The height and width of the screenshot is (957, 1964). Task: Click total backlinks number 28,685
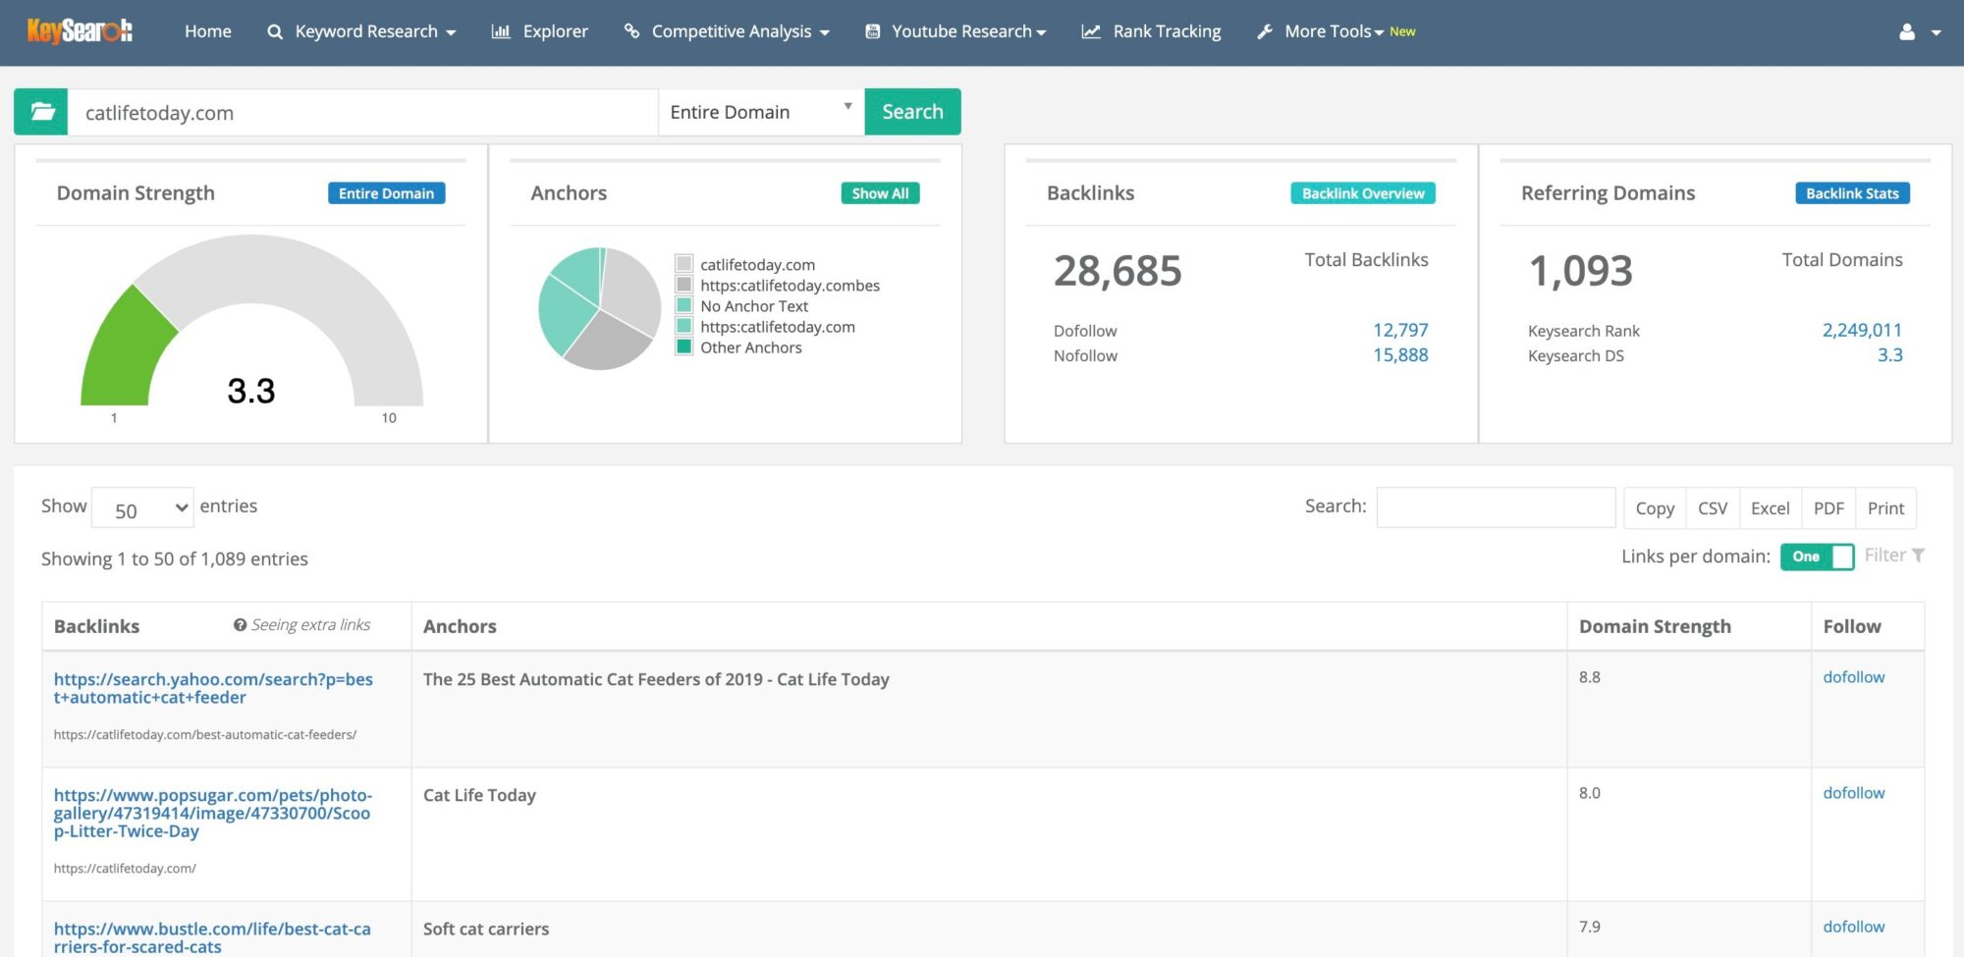click(x=1118, y=271)
